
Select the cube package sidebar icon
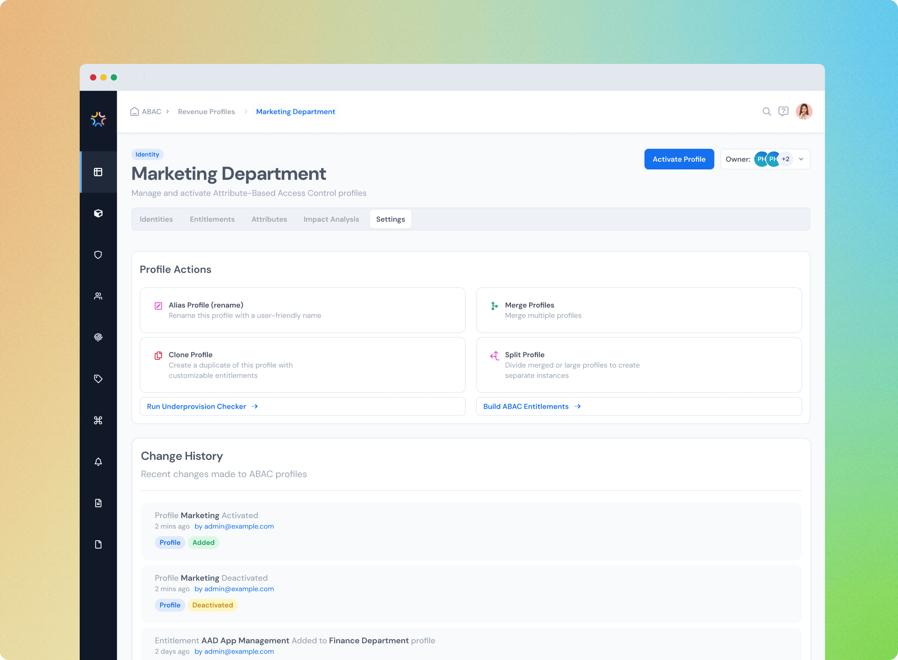pos(98,214)
